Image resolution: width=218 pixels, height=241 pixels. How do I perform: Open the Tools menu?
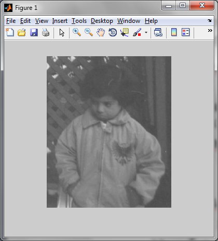point(79,21)
